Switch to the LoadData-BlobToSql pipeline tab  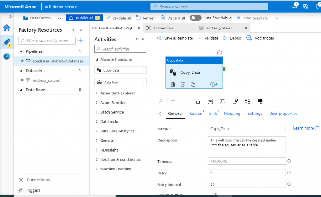click(116, 28)
